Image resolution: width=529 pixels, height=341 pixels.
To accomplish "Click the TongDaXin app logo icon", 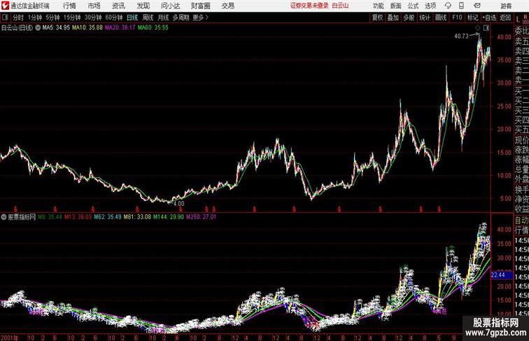I will click(x=5, y=6).
